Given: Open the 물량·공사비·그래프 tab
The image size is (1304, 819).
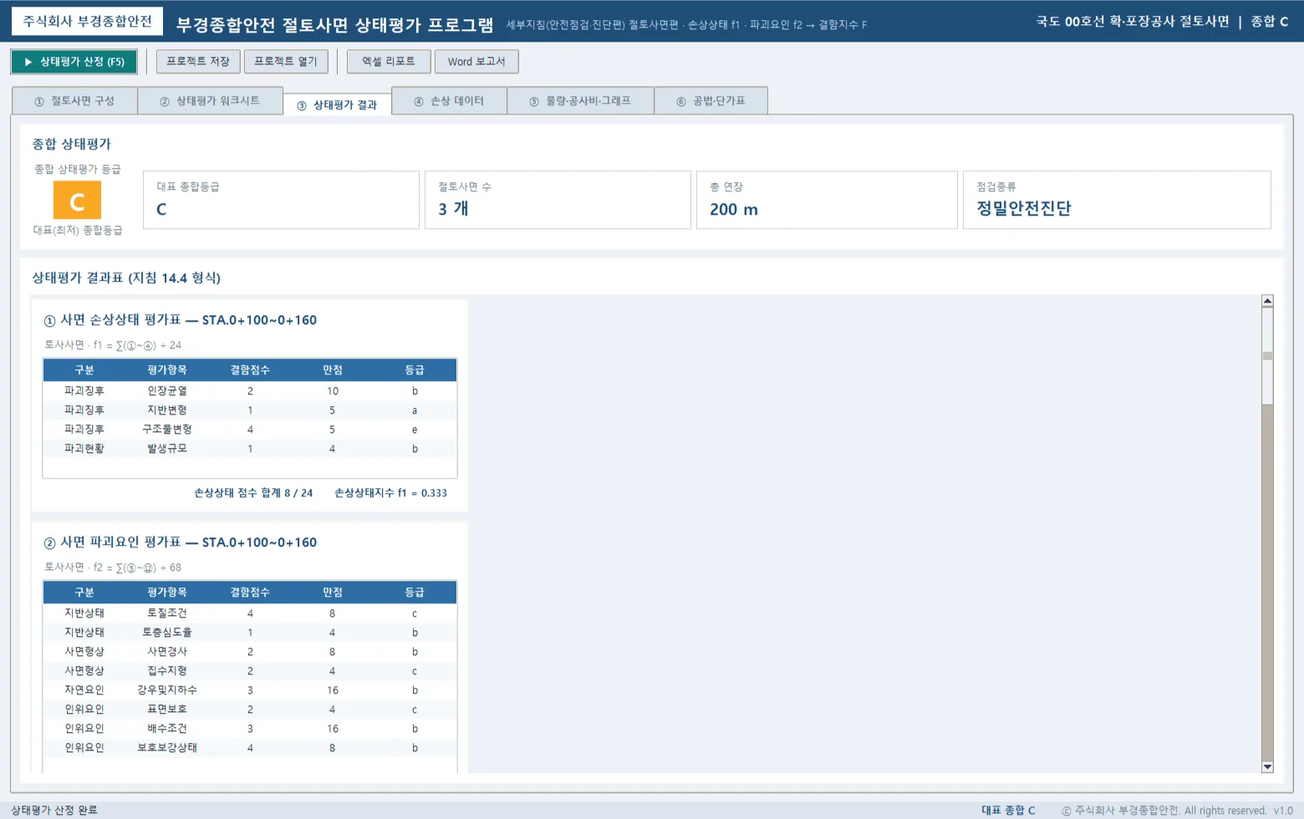Looking at the screenshot, I should tap(581, 101).
